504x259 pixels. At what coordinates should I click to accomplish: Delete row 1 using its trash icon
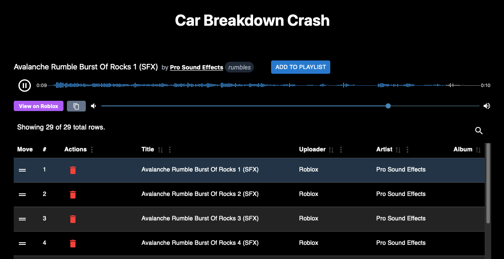[x=73, y=170]
